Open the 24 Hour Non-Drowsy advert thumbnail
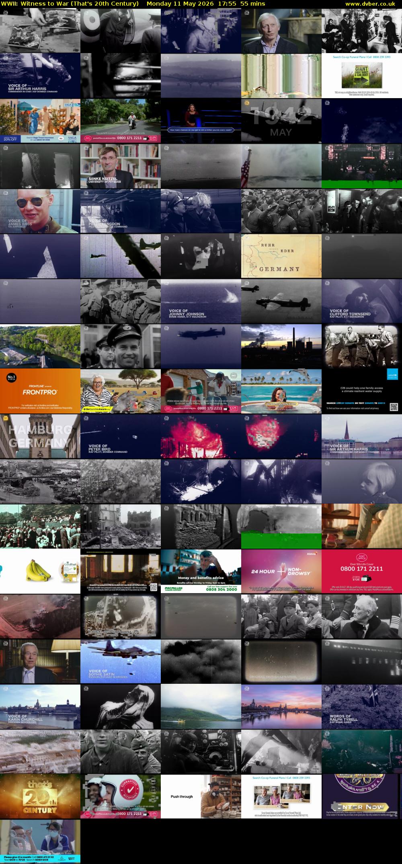This screenshot has width=402, height=864. [x=281, y=571]
